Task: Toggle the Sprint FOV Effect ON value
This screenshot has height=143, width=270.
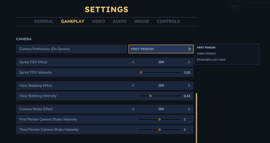Action: pyautogui.click(x=161, y=62)
